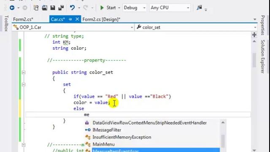
Task: Collapse the color_set property block
Action: (24, 72)
